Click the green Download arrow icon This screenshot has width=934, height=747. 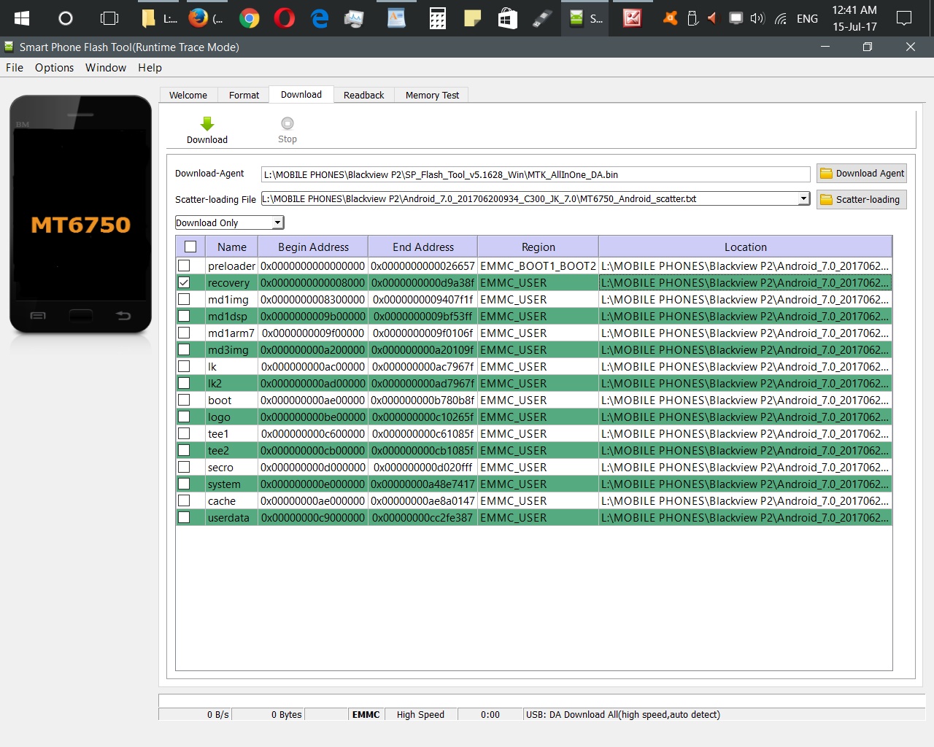point(207,123)
